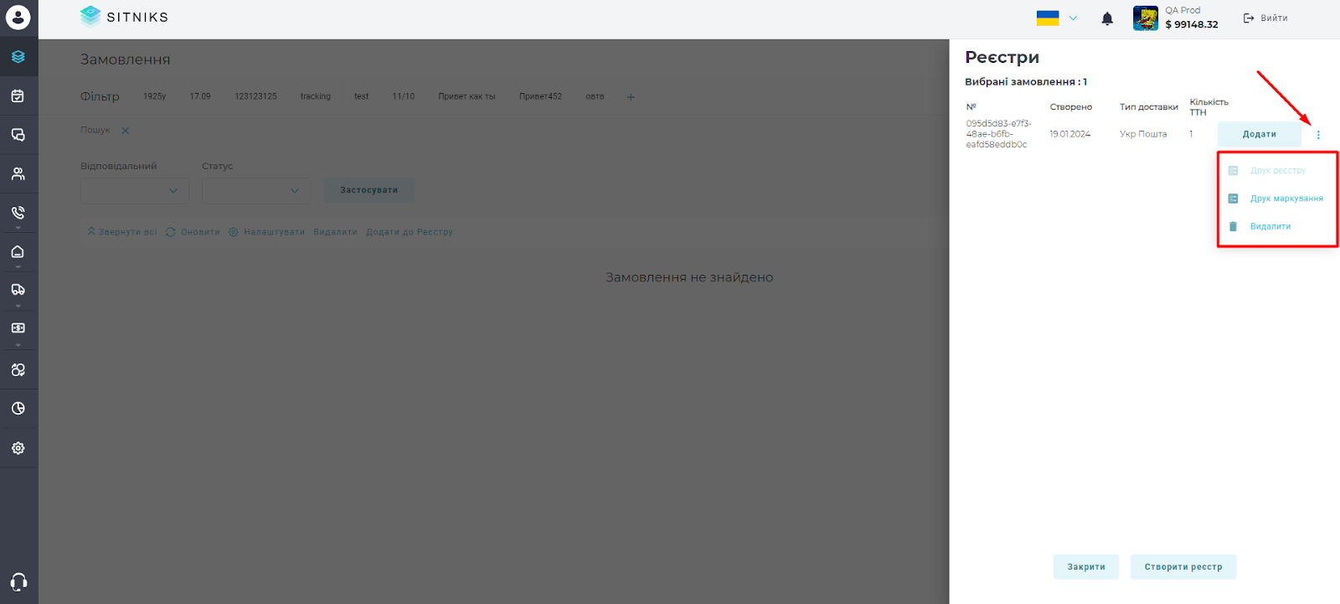This screenshot has width=1340, height=604.
Task: Open the delivery truck sidebar icon
Action: [18, 290]
